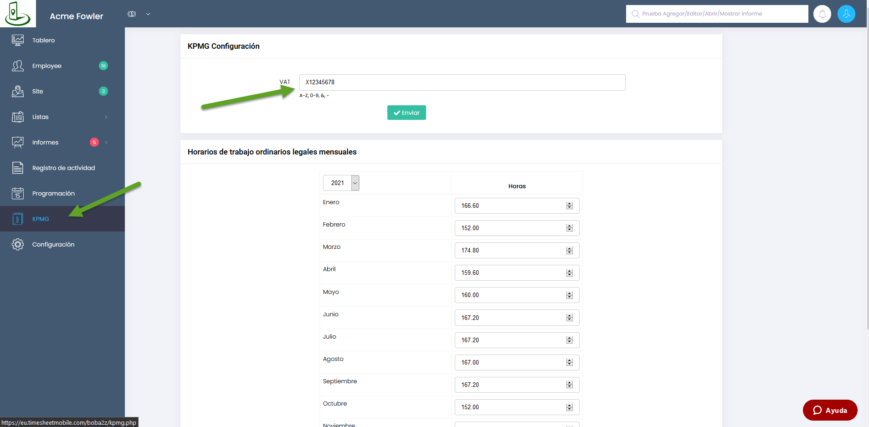Select the KPMG menu item

pyautogui.click(x=62, y=219)
